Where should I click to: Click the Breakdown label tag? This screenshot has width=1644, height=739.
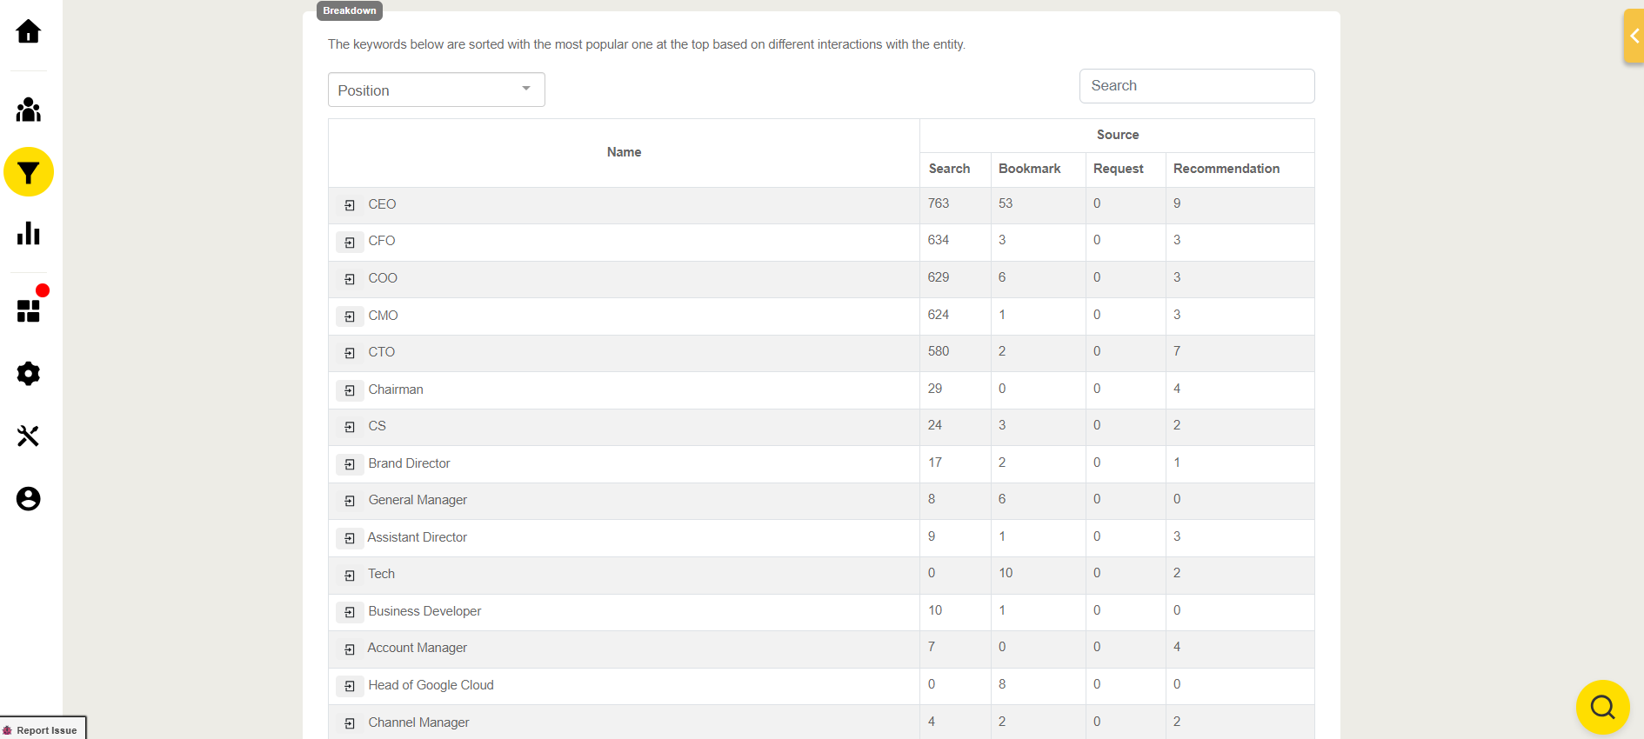coord(350,10)
